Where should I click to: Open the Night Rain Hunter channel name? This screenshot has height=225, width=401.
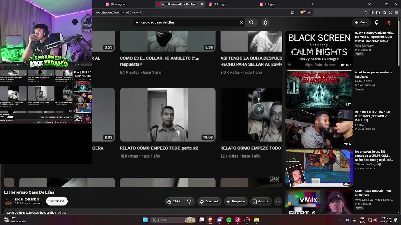tap(365, 46)
